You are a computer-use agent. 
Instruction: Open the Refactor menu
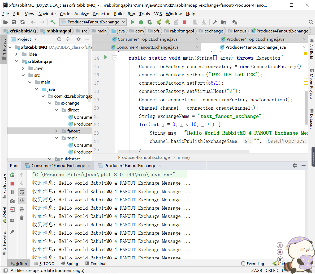pos(101,14)
